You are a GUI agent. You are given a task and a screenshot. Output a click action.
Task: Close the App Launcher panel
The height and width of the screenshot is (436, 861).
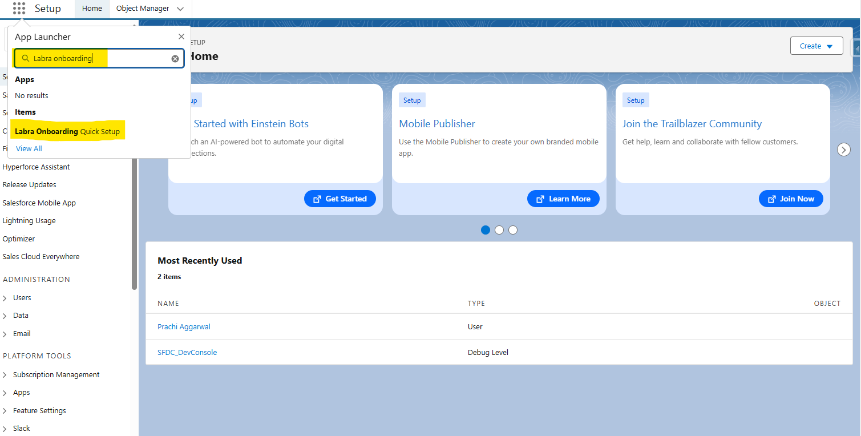point(181,37)
